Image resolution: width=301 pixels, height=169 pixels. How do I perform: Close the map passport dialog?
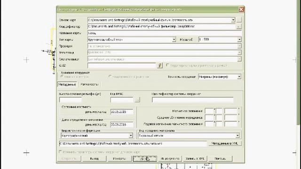(x=241, y=9)
